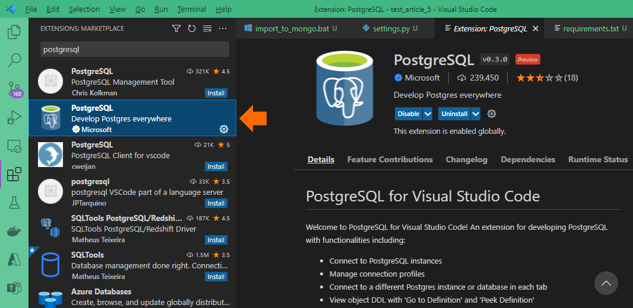This screenshot has width=633, height=308.
Task: Click the 'PostgreSQL for Visual Studio Code' heading
Action: (423, 197)
